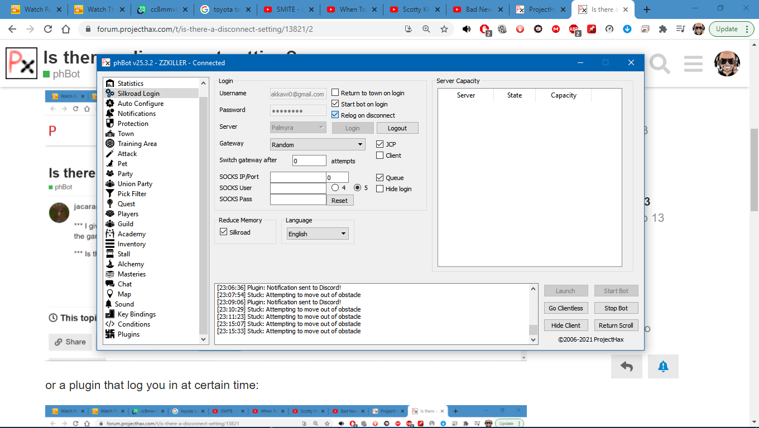Open the Palmyra server dropdown

(x=298, y=128)
